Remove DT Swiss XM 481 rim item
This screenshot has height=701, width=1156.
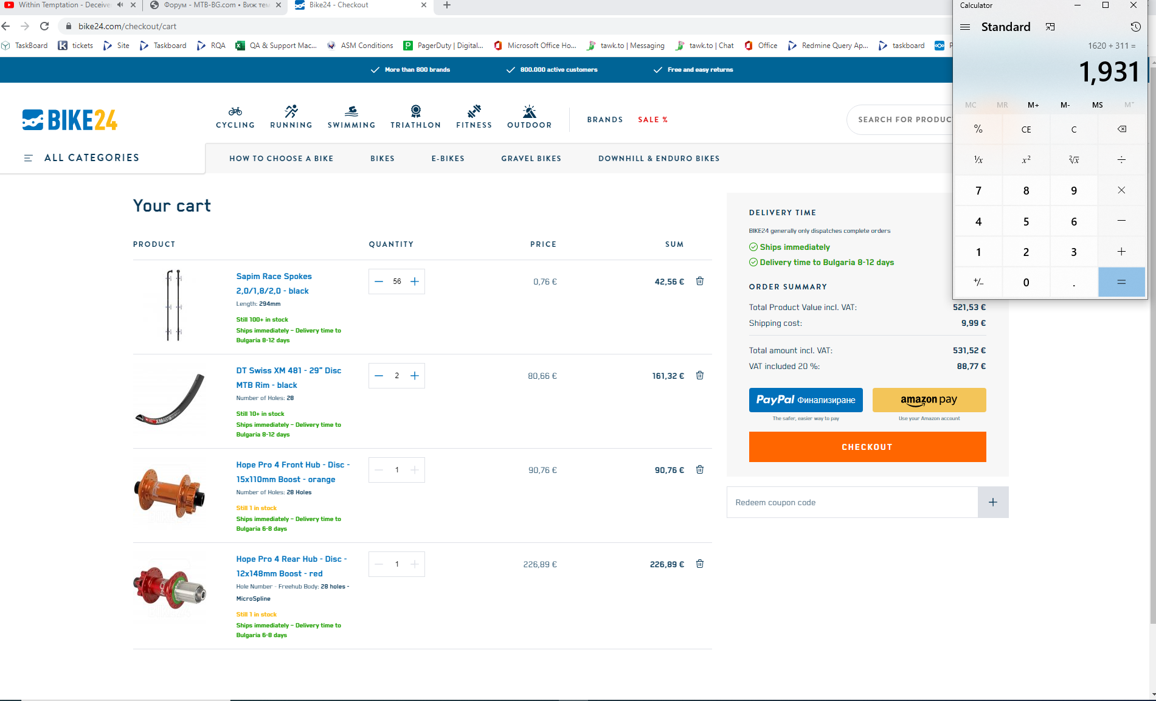click(x=700, y=376)
